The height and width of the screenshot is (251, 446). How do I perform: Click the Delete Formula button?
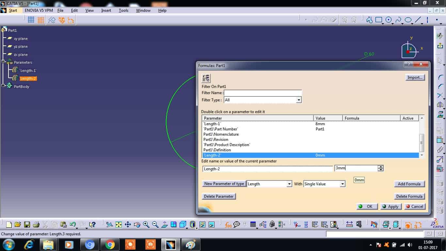point(409,196)
